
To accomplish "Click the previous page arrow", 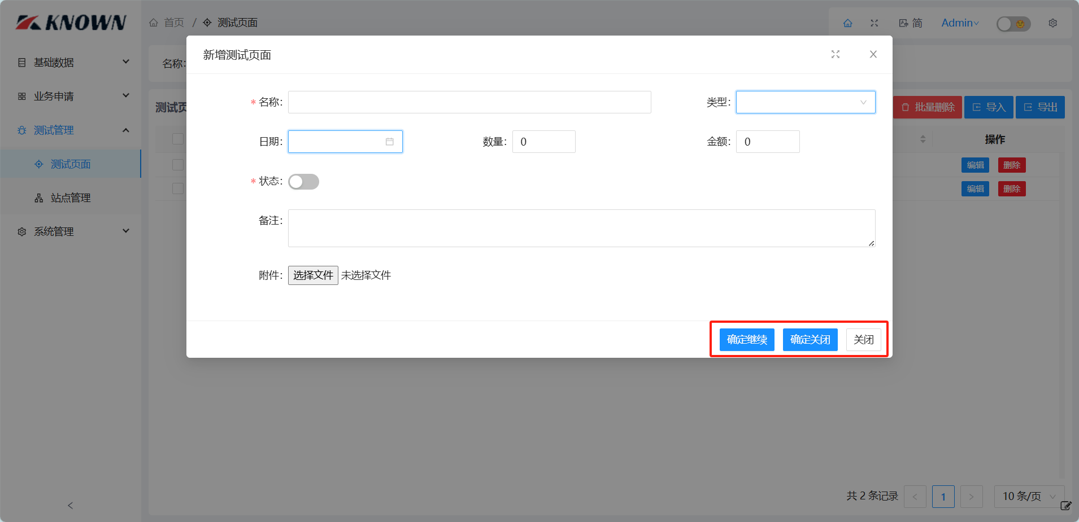I will click(x=915, y=497).
